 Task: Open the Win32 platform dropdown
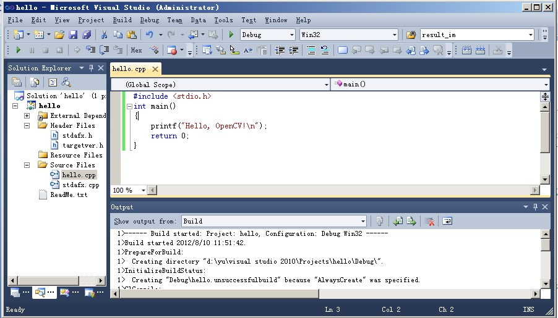coord(394,35)
